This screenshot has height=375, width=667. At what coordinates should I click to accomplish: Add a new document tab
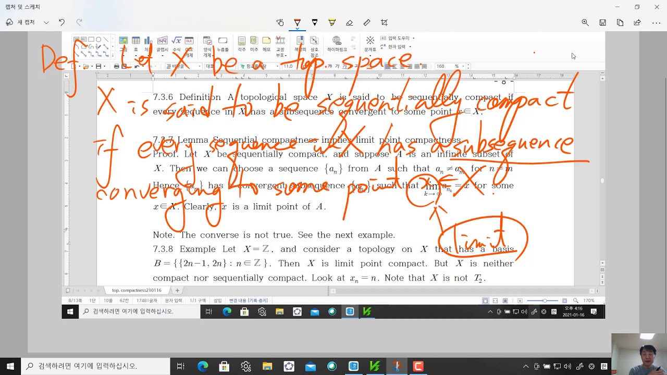tap(177, 290)
